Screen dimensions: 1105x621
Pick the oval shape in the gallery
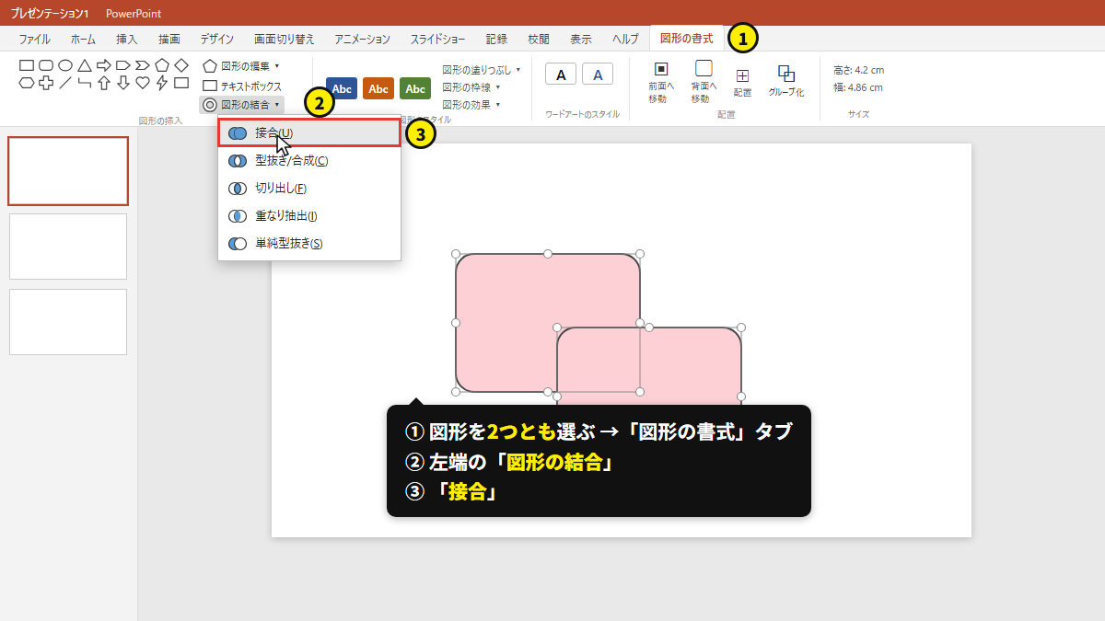pyautogui.click(x=65, y=65)
